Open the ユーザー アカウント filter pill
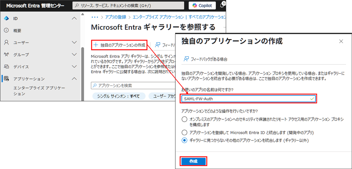 (162, 96)
